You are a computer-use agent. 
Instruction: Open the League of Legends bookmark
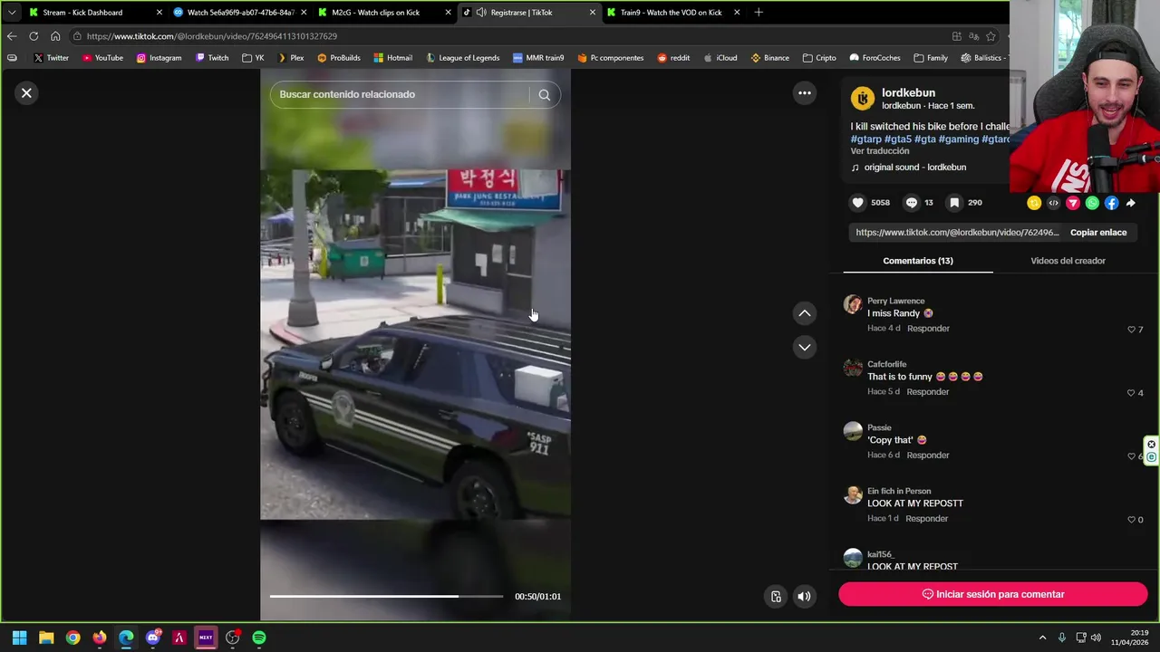point(462,58)
